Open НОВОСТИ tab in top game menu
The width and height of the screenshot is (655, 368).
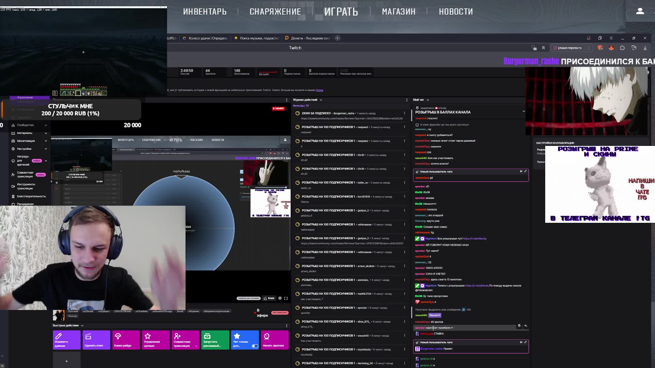point(456,12)
